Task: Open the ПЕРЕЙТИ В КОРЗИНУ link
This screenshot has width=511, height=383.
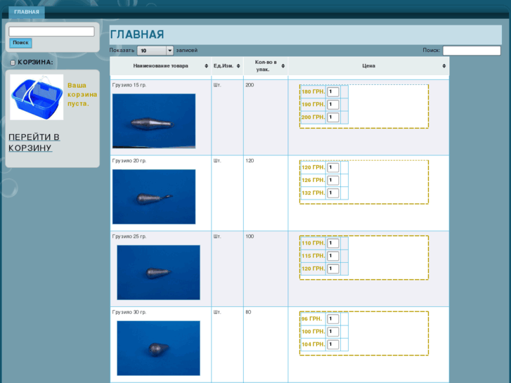Action: (34, 143)
